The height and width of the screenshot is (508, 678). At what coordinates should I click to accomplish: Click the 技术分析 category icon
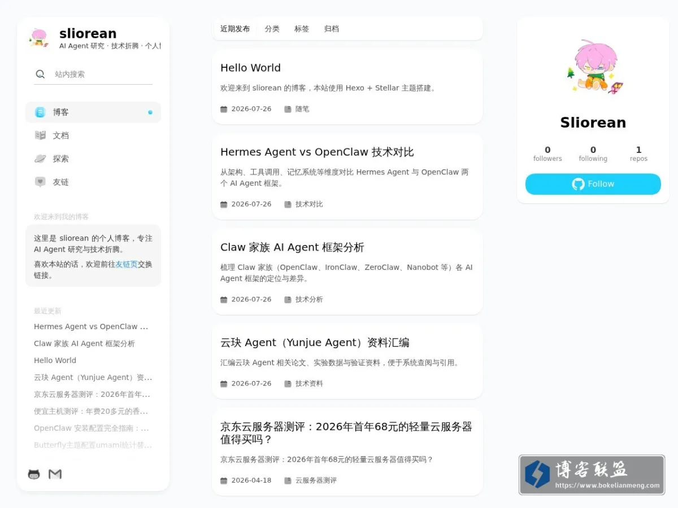pos(288,300)
